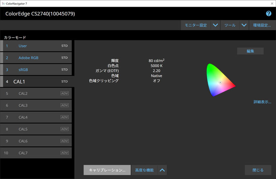Click the 白色点 label
This screenshot has height=179, width=276.
click(x=113, y=66)
